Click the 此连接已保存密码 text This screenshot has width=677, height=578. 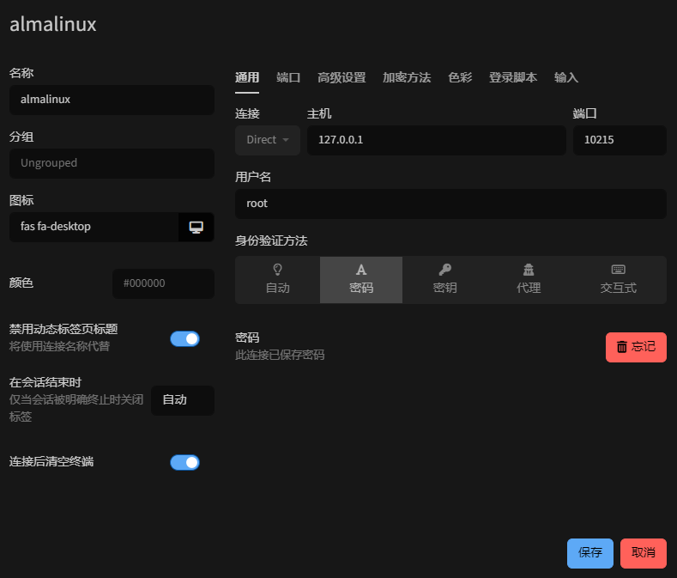[280, 356]
